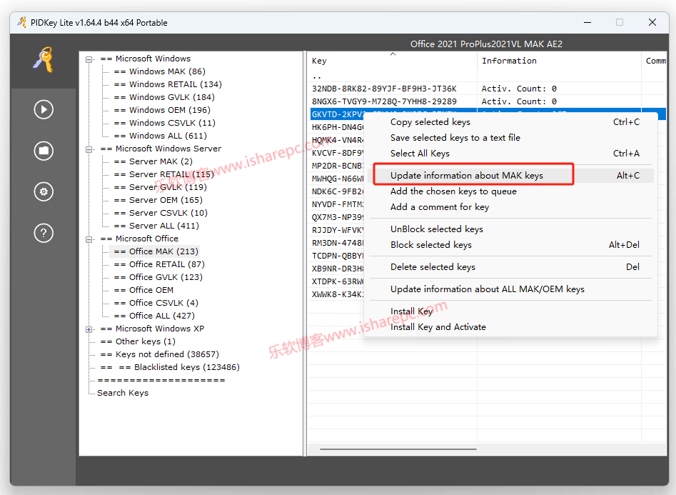676x495 pixels.
Task: Select Office RETAIL (87) in tree
Action: [x=159, y=264]
